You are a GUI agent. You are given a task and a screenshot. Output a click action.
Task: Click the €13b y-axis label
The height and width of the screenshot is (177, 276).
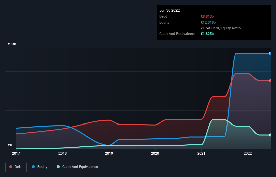(12, 44)
